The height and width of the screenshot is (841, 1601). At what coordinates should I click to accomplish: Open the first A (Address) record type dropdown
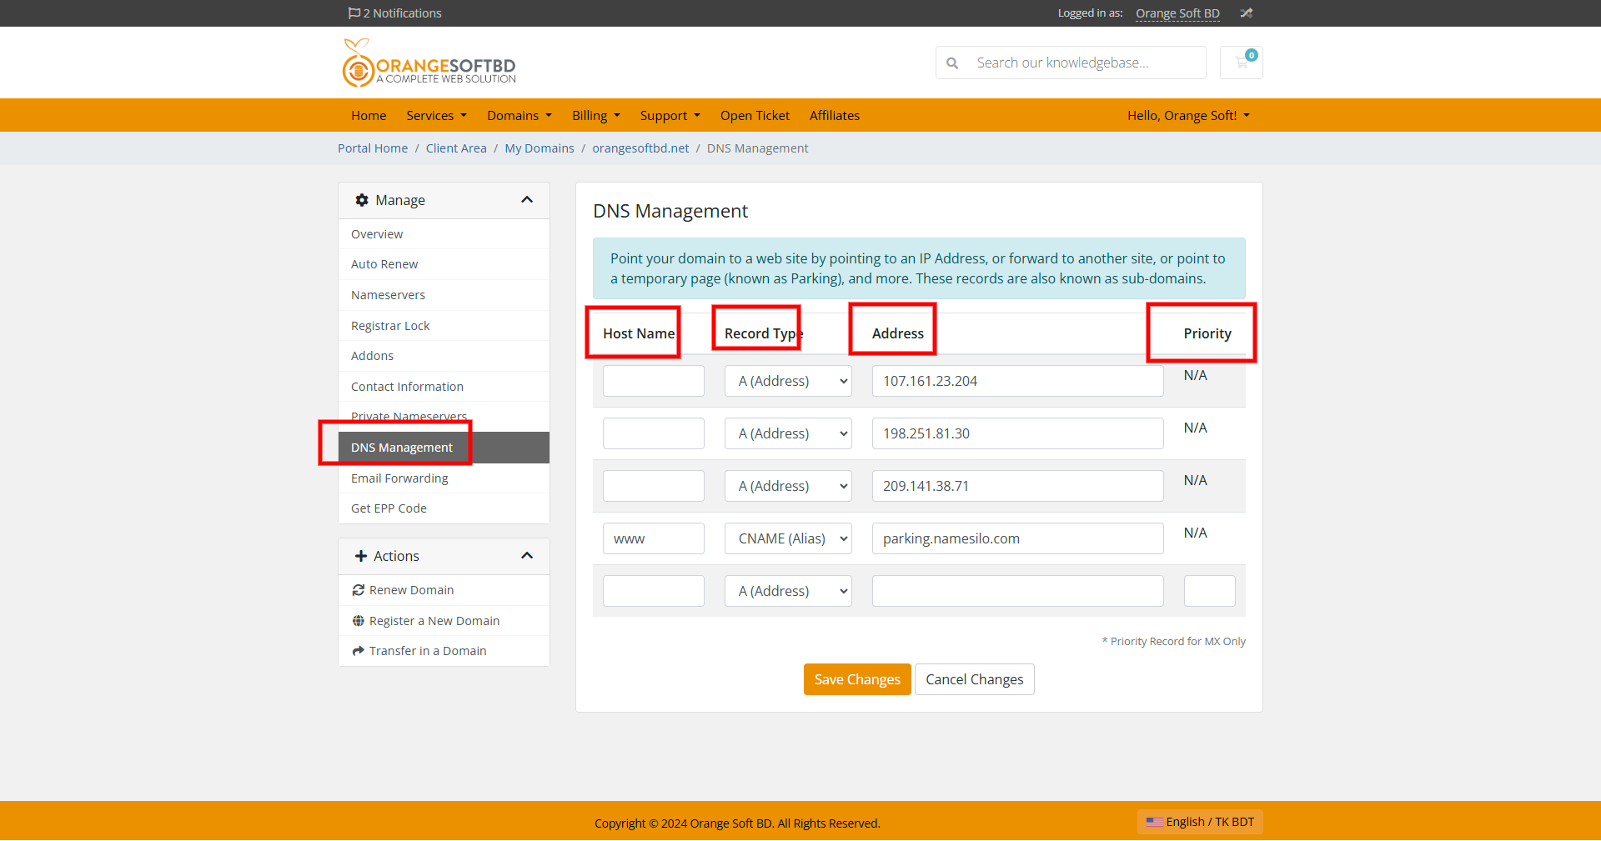(787, 380)
